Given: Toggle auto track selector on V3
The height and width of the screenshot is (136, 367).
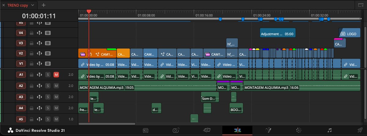Looking at the screenshot, I should point(39,43).
